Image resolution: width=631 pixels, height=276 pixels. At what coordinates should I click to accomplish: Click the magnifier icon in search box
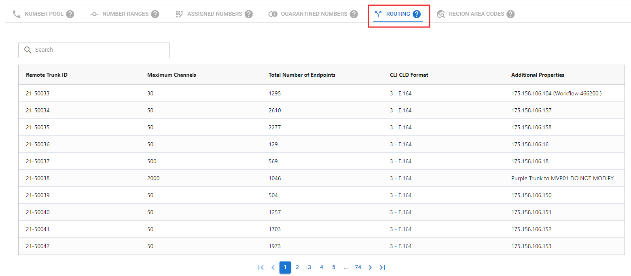28,50
